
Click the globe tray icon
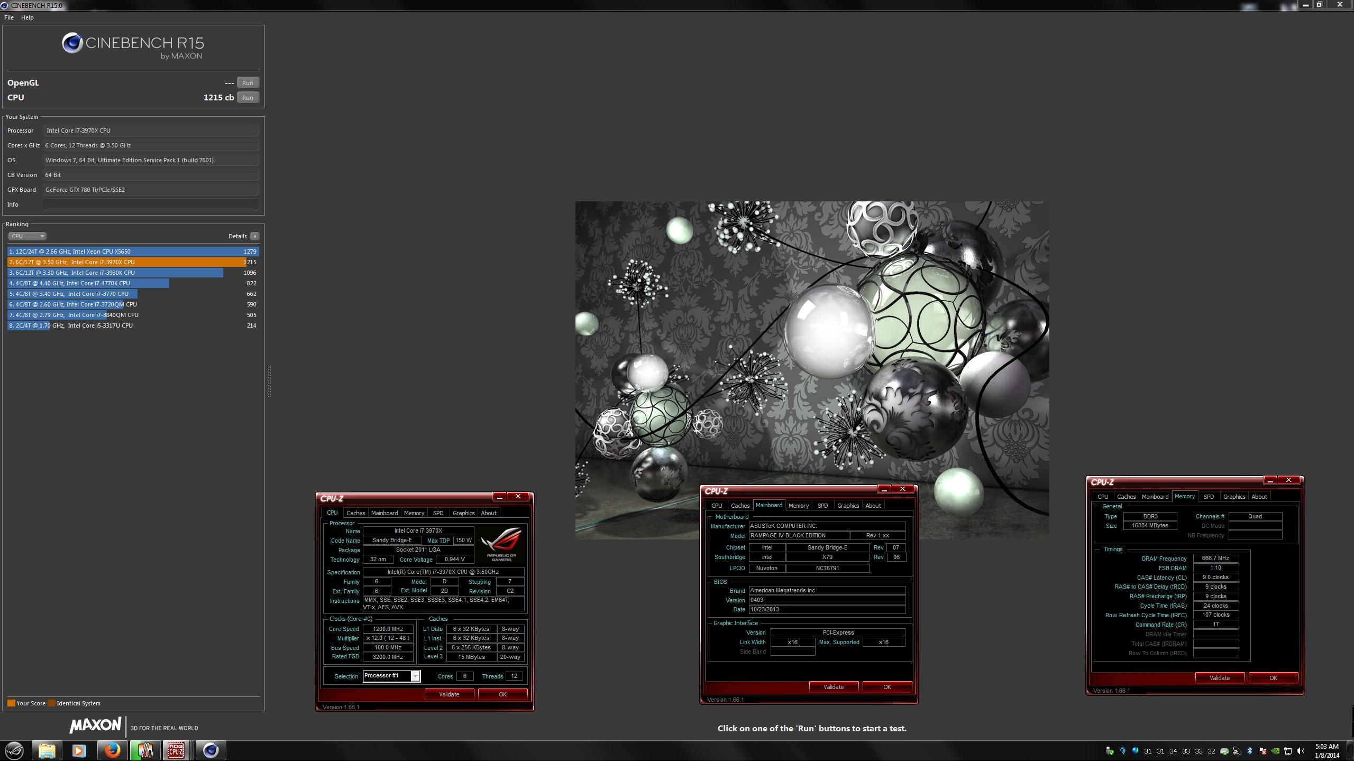[1135, 751]
